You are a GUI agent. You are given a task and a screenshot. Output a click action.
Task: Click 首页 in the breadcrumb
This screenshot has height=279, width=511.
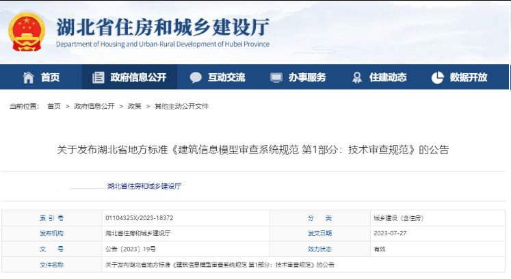(x=54, y=106)
